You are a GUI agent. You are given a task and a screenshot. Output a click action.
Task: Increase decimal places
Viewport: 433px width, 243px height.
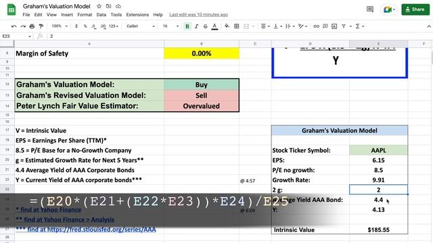[x=103, y=26]
